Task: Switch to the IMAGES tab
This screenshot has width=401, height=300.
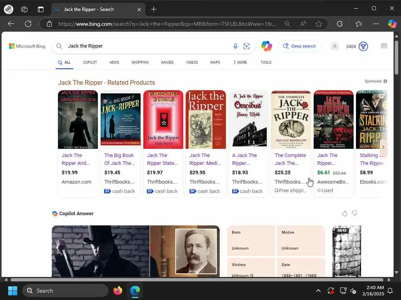Action: [x=167, y=62]
